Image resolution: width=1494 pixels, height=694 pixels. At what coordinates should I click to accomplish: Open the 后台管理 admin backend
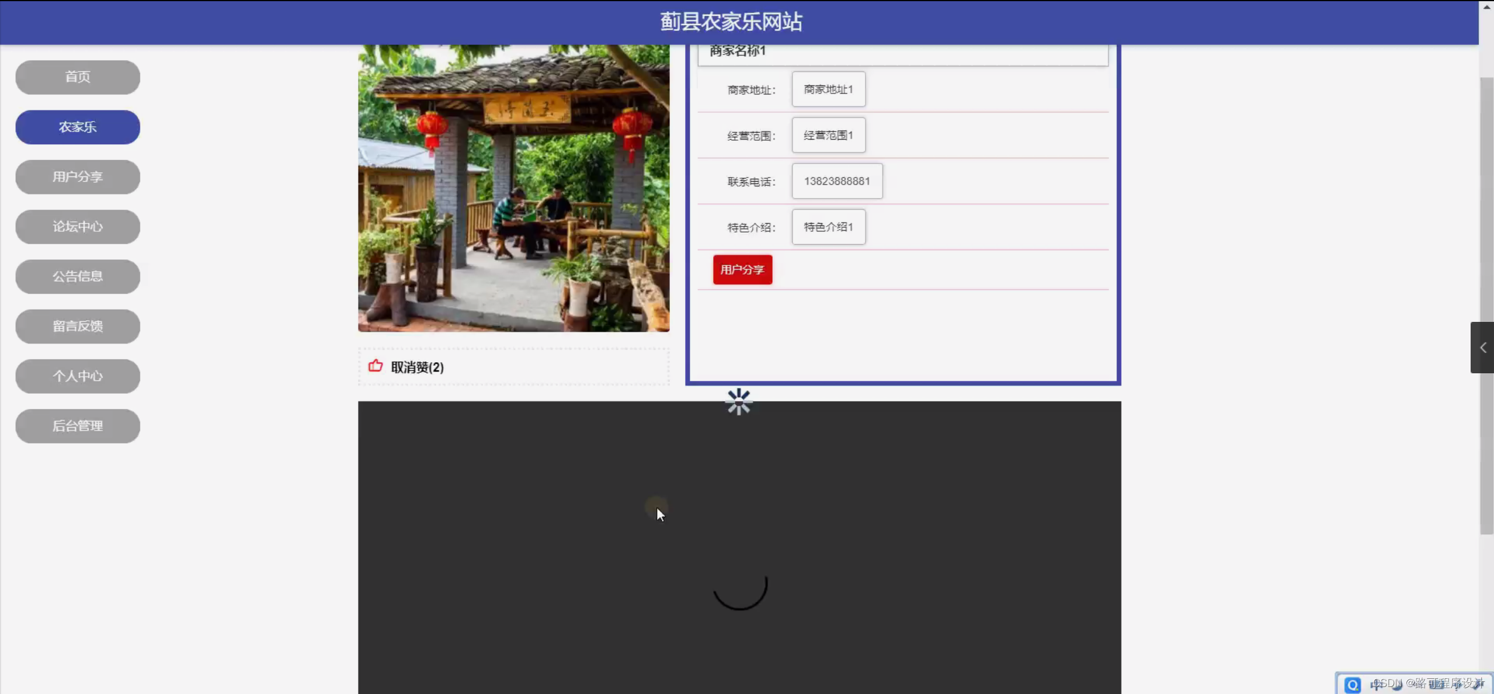click(x=77, y=426)
